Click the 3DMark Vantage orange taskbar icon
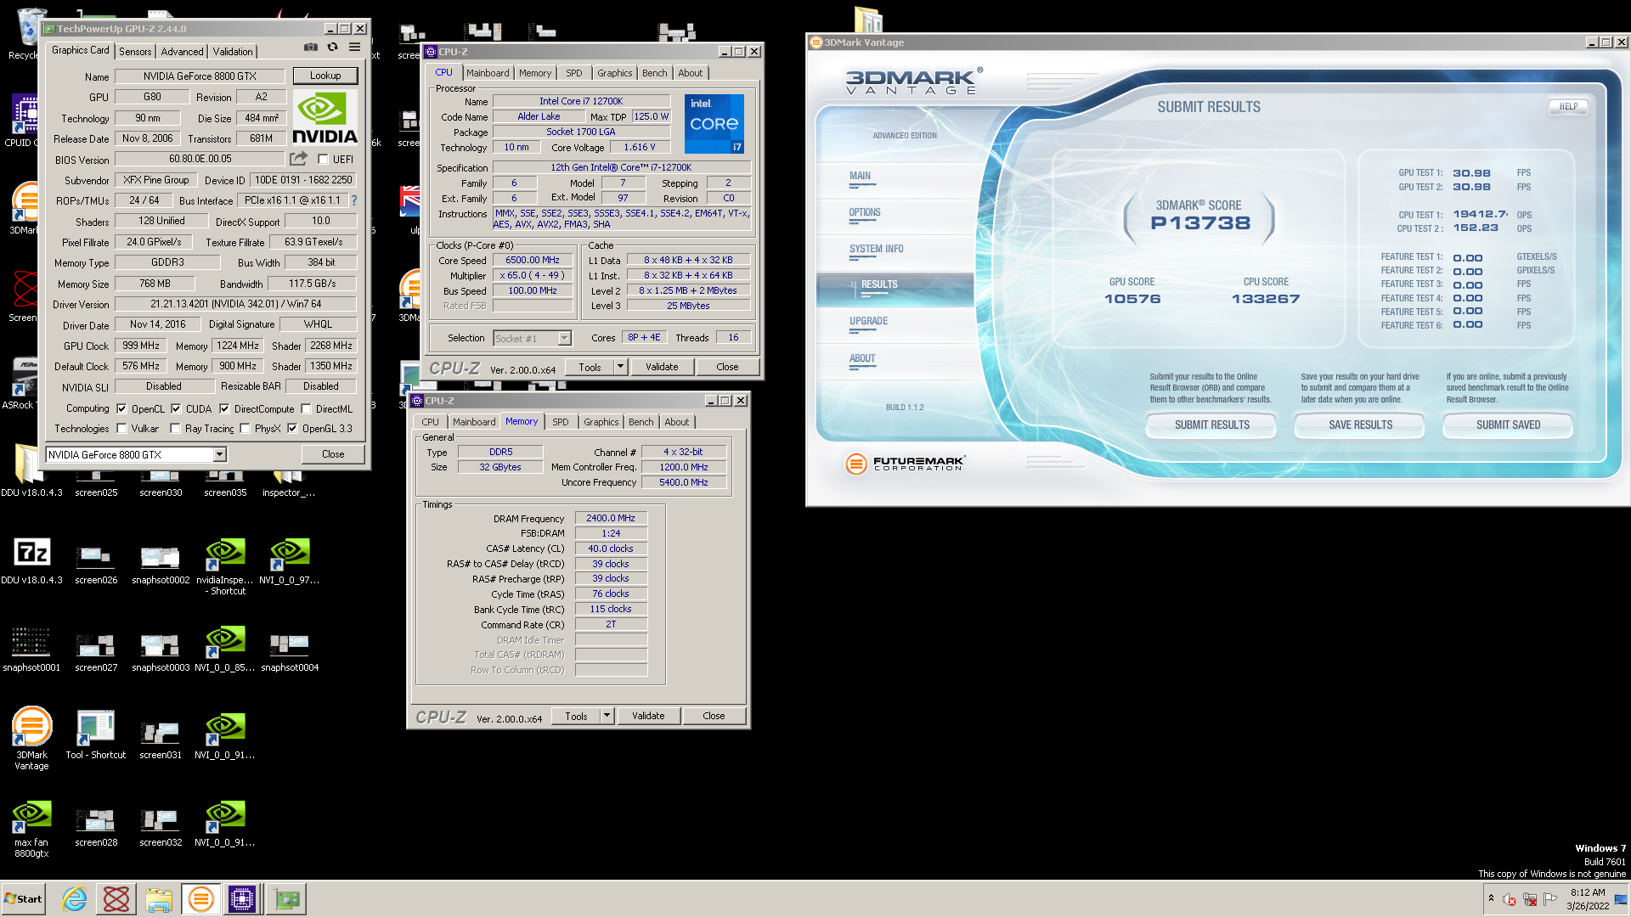This screenshot has width=1631, height=917. point(200,899)
